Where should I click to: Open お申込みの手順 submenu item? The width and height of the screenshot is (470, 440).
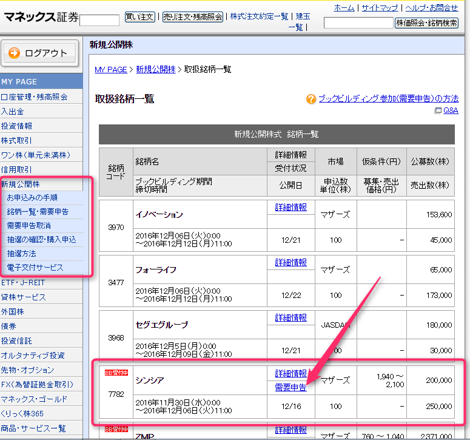point(32,198)
